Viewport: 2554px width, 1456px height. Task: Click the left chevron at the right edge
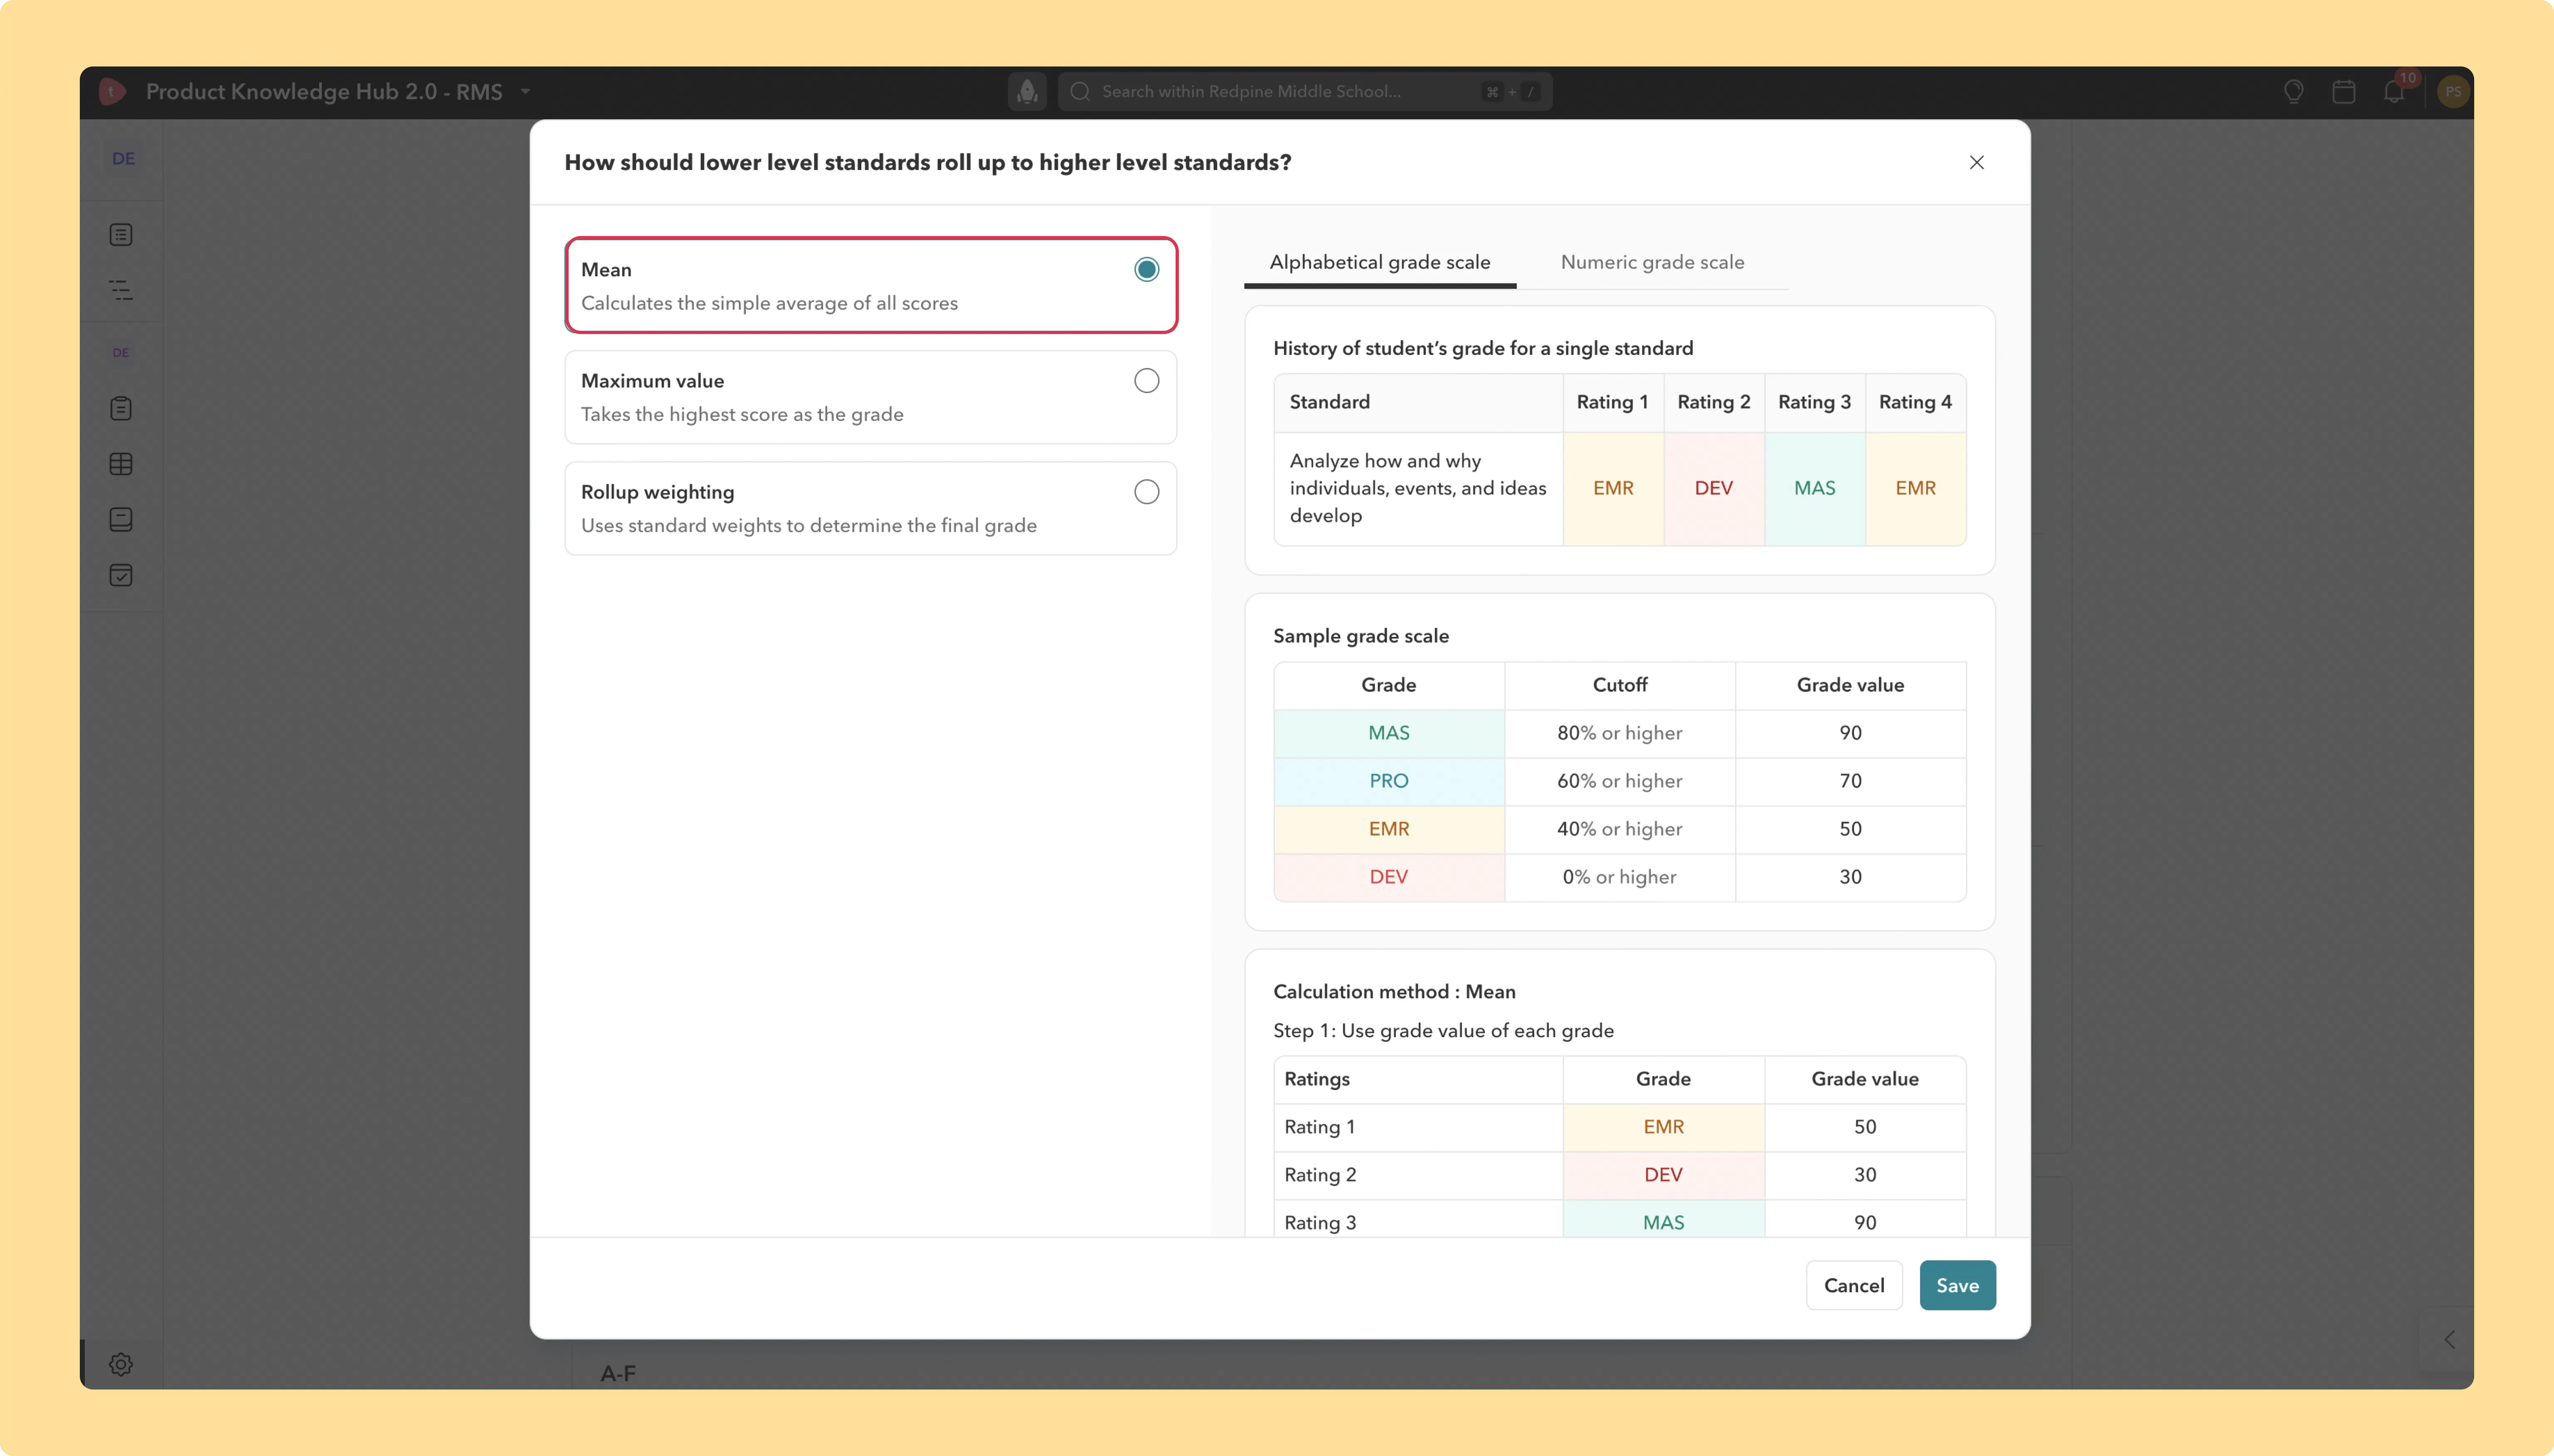(x=2449, y=1340)
